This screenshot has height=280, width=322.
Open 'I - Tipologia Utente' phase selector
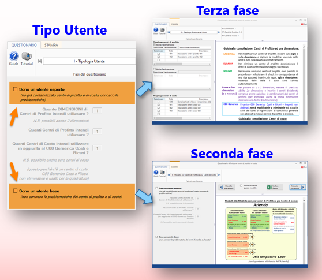point(89,61)
